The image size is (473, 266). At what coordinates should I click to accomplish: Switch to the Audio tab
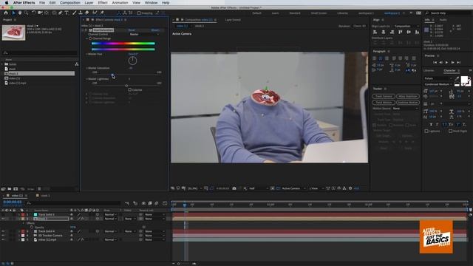(x=443, y=20)
